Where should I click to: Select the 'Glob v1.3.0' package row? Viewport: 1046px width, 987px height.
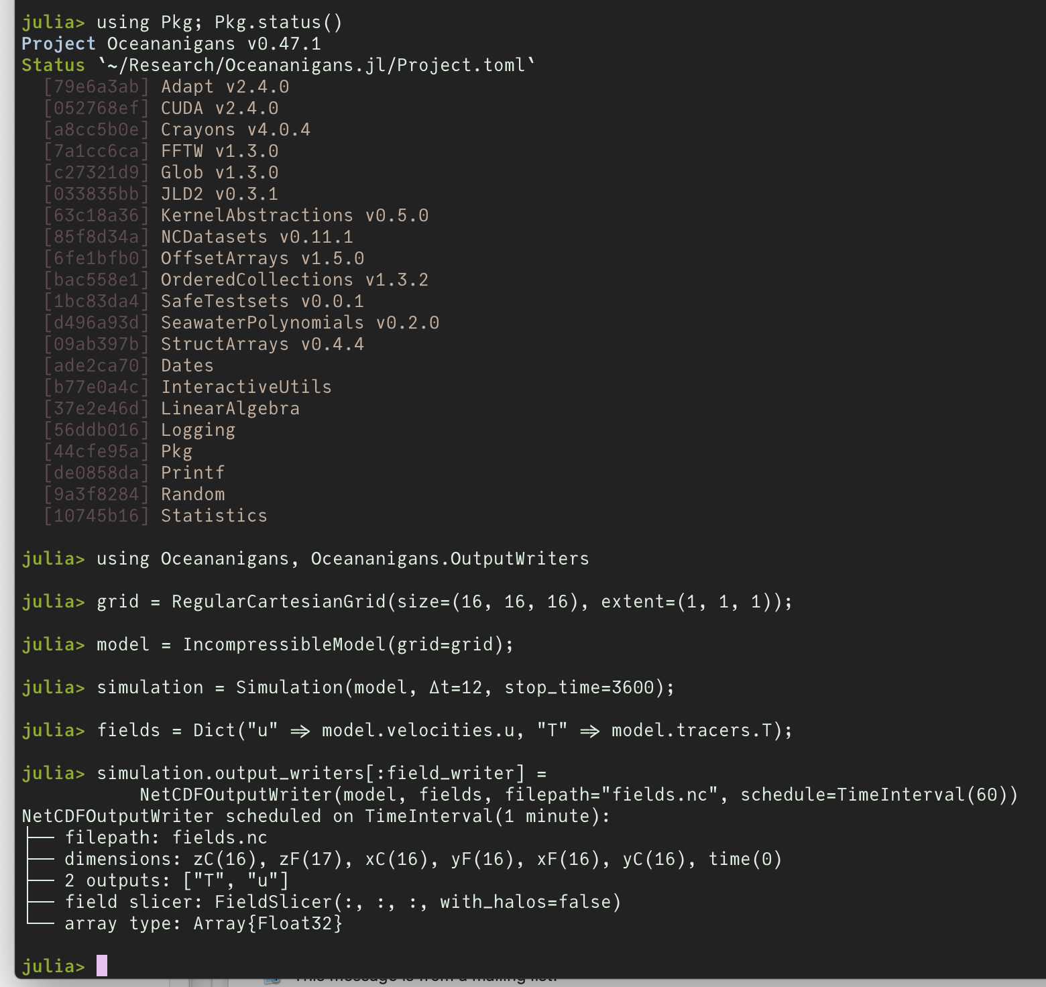[161, 172]
